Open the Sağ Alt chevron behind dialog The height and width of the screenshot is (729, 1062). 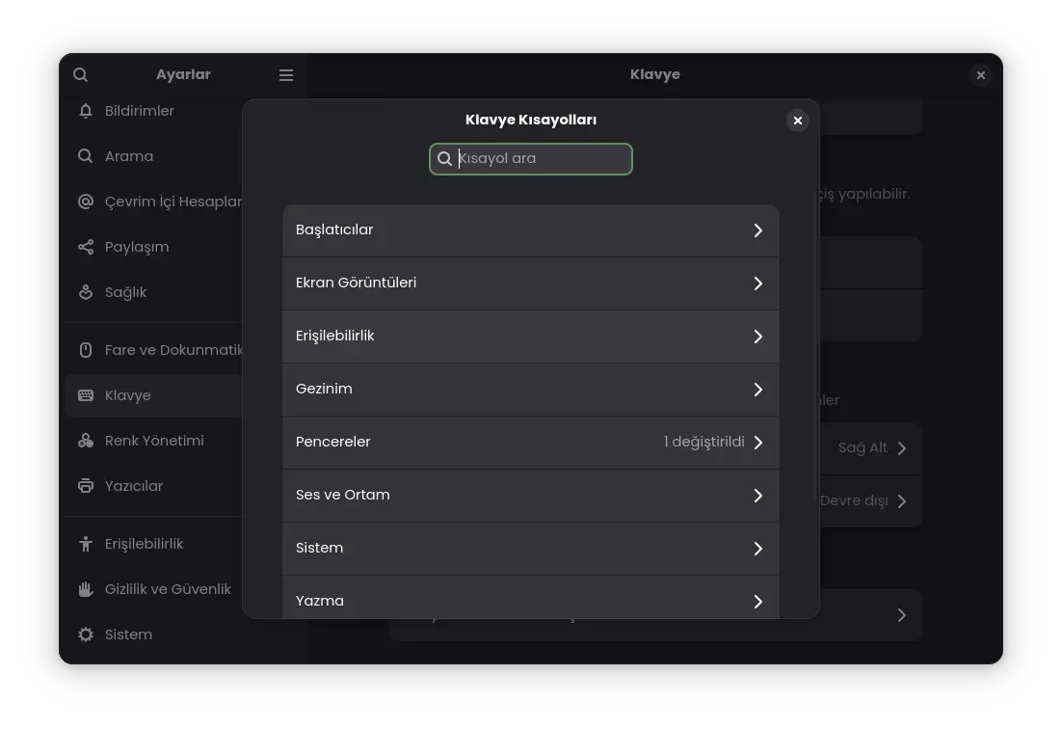pyautogui.click(x=901, y=447)
